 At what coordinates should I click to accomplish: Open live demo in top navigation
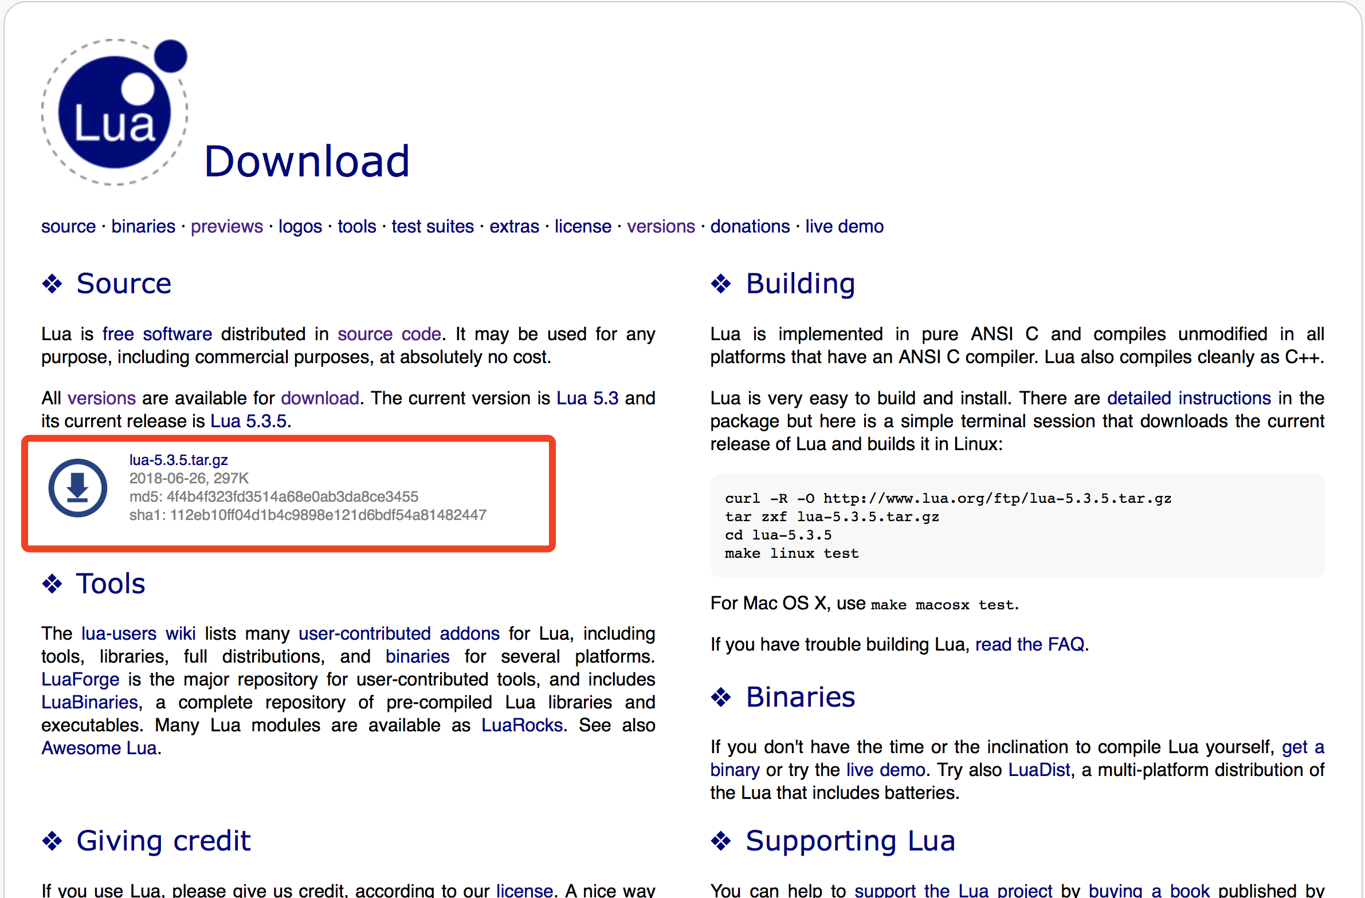tap(844, 226)
